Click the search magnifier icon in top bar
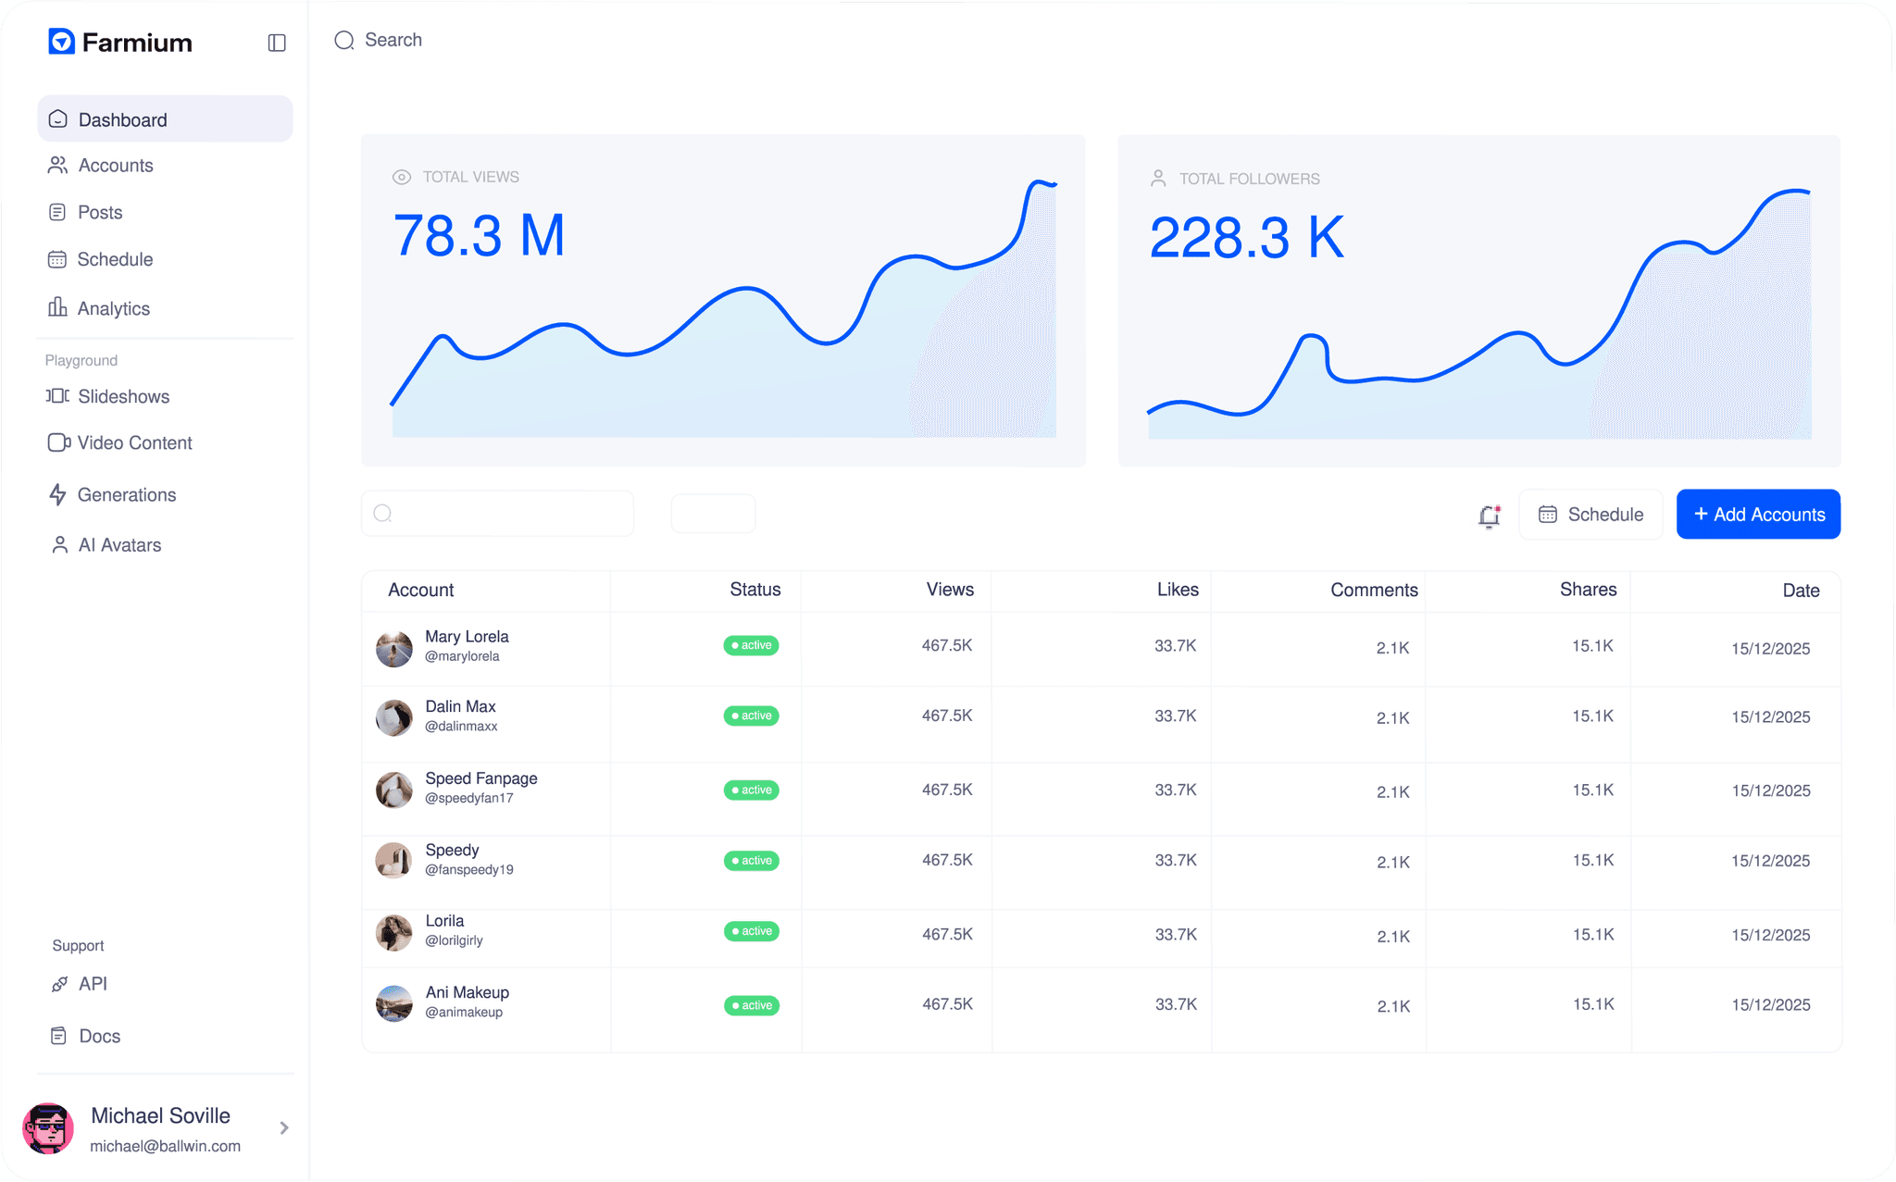Image resolution: width=1896 pixels, height=1182 pixels. [x=344, y=40]
